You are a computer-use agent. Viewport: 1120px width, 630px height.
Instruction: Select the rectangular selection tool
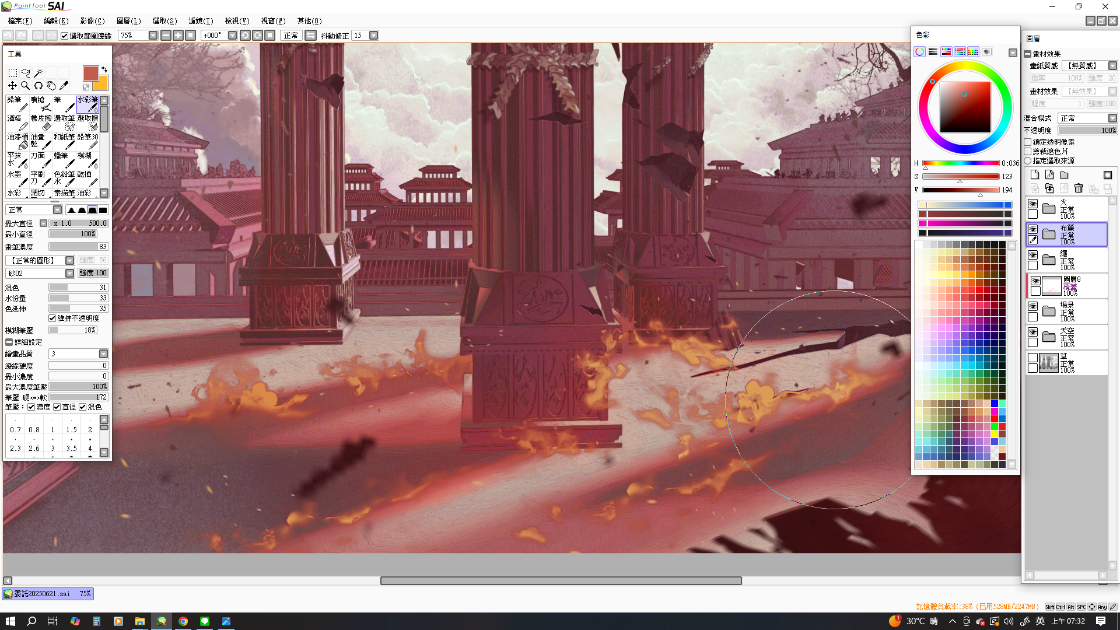[x=12, y=73]
